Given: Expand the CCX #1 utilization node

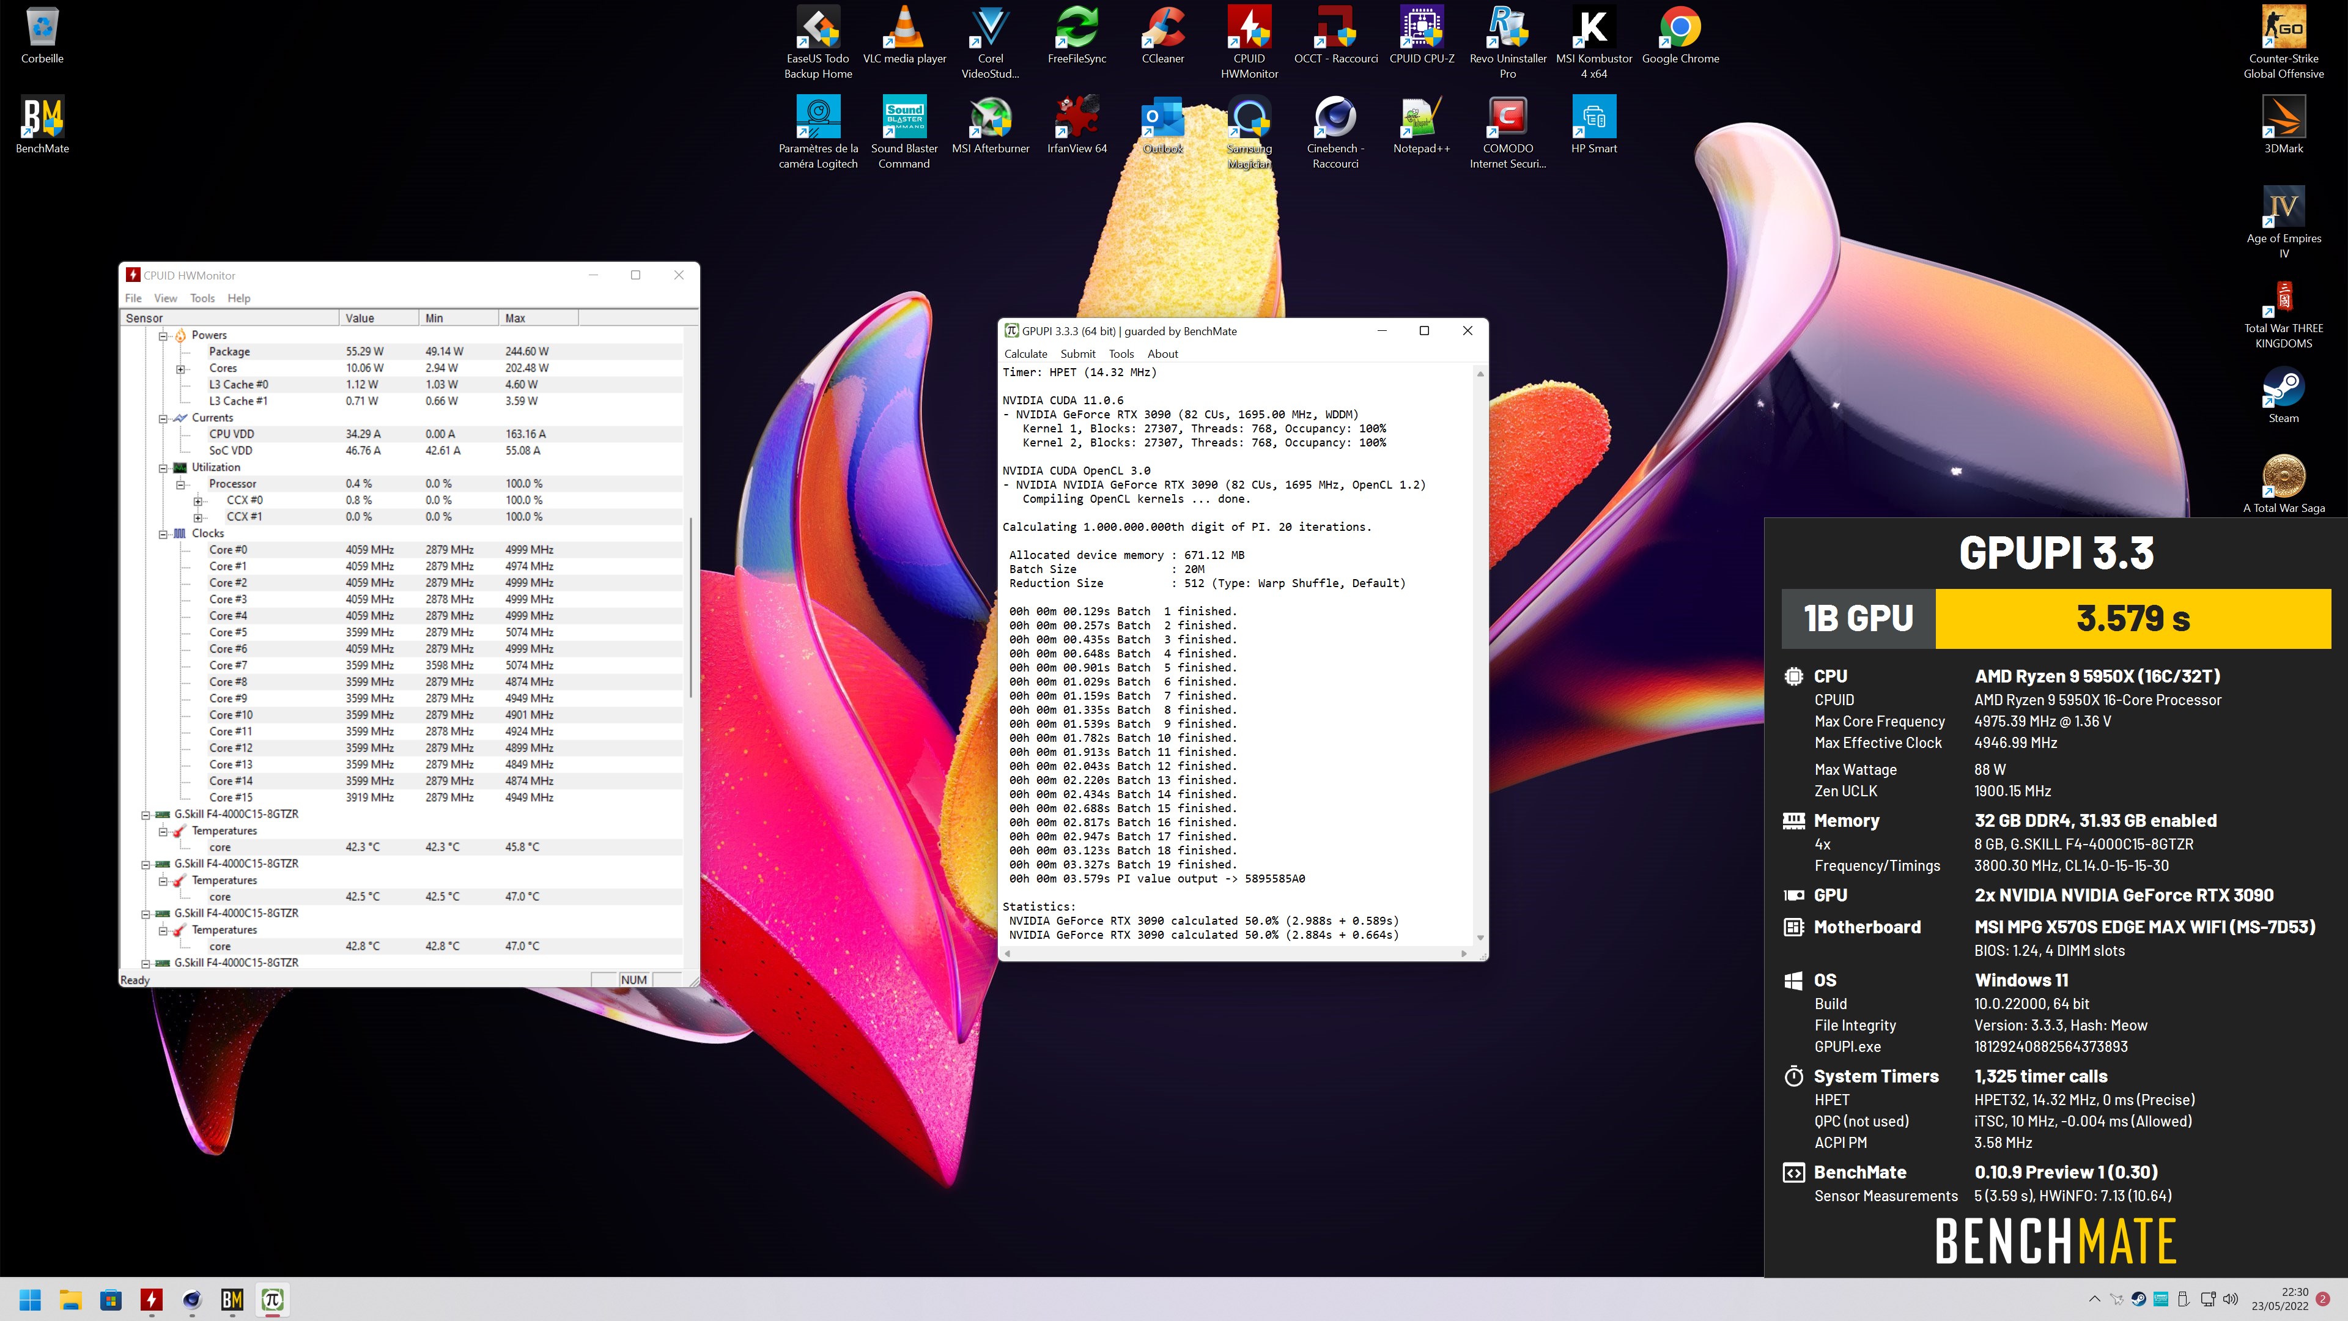Looking at the screenshot, I should [x=198, y=517].
